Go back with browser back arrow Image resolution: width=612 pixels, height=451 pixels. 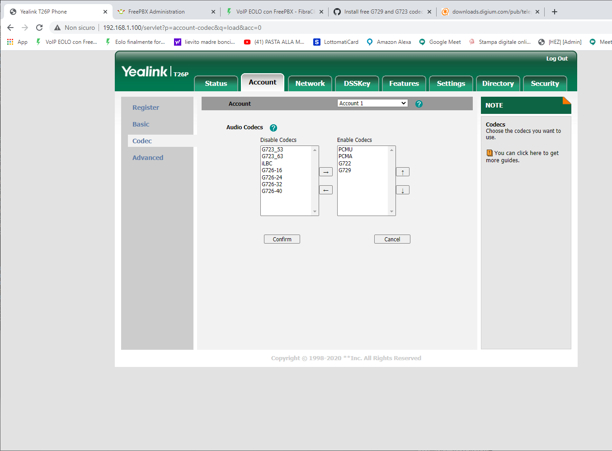[x=10, y=28]
